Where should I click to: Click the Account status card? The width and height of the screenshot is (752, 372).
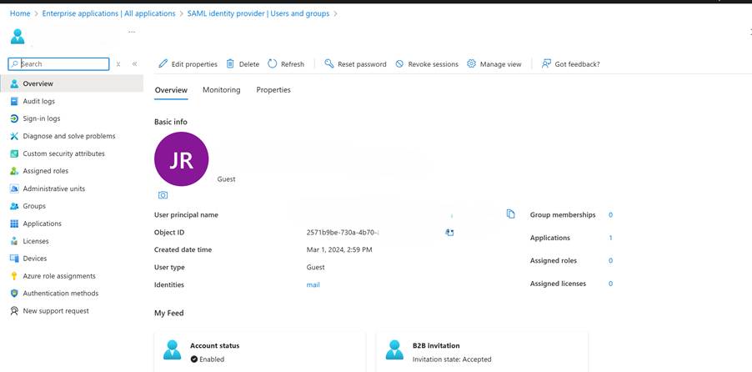click(260, 351)
